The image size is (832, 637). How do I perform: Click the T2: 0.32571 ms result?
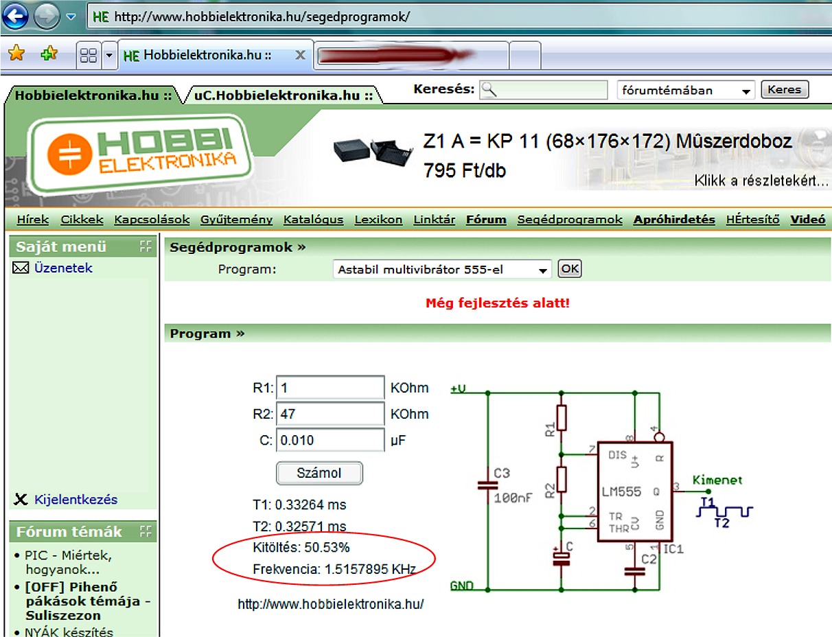299,526
